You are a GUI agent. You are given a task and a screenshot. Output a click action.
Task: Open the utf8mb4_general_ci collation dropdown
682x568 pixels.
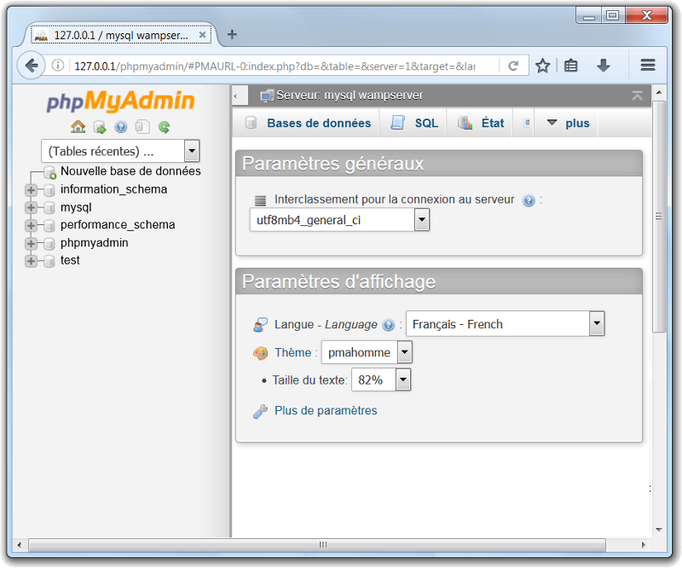[x=339, y=220]
